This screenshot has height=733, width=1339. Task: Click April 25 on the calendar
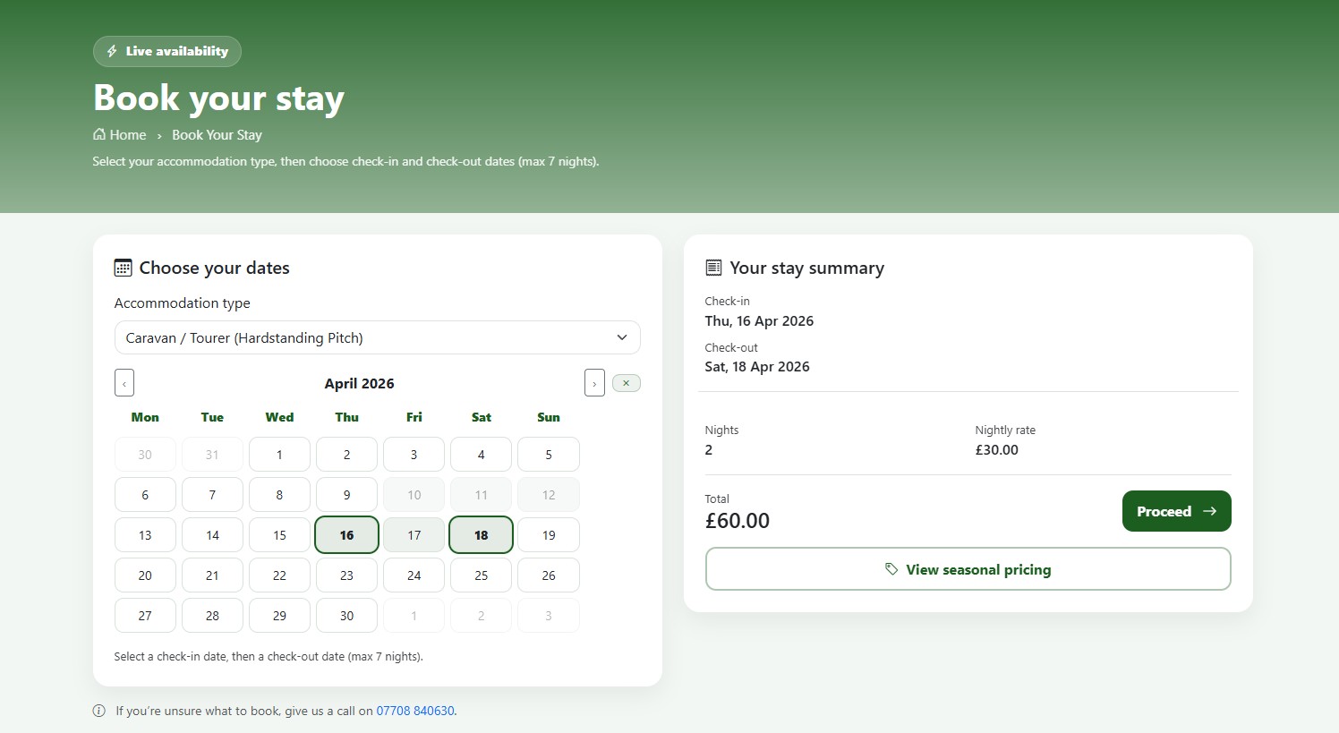click(481, 575)
